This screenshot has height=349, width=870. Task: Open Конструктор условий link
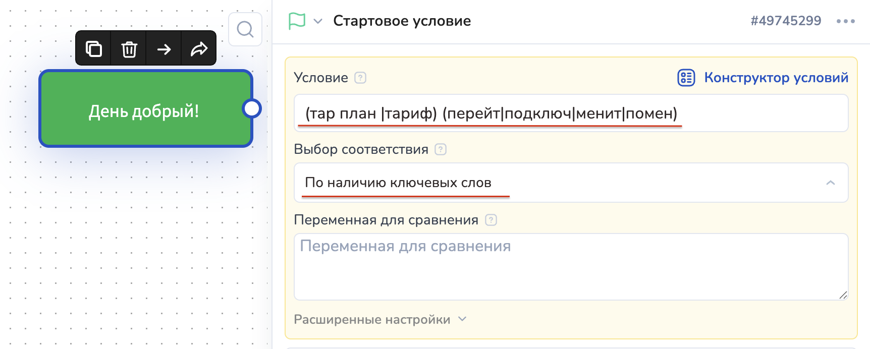tap(776, 78)
